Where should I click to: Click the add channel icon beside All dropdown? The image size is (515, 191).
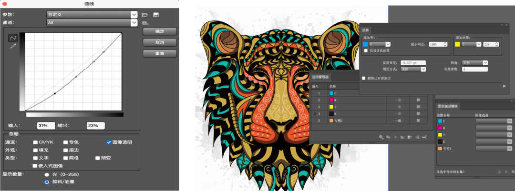point(145,23)
